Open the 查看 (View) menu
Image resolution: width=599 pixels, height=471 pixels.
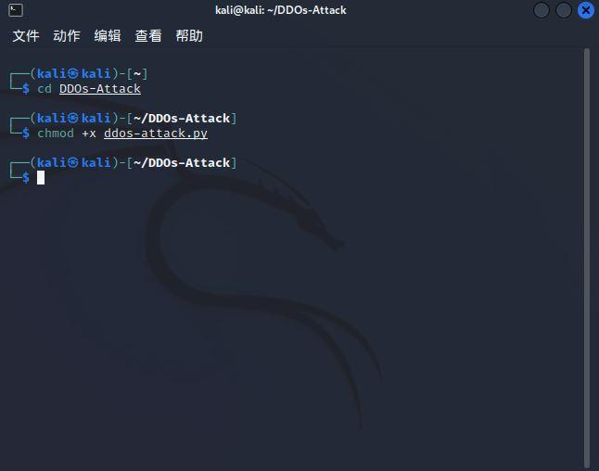148,36
